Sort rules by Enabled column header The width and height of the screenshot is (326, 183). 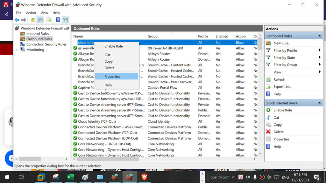(x=224, y=36)
